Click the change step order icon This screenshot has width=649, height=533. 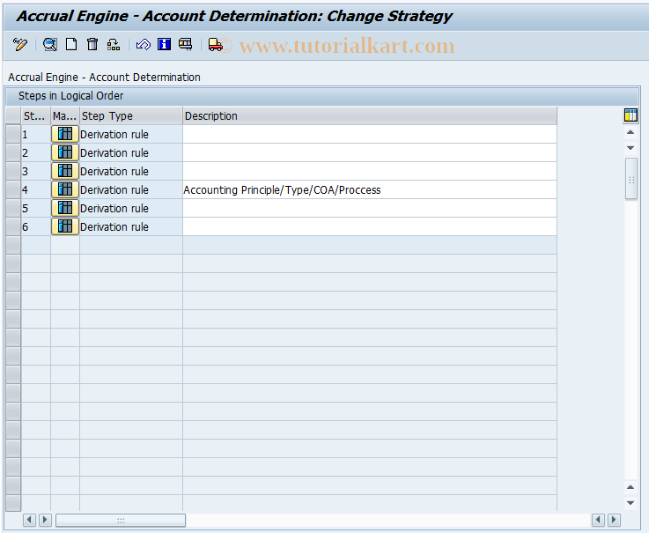coord(113,44)
